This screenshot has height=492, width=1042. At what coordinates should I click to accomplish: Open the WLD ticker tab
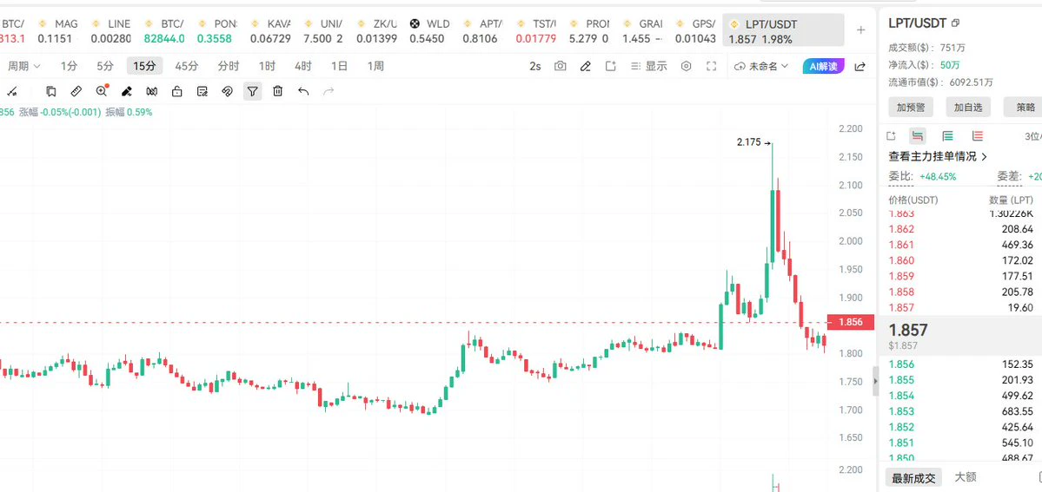point(430,31)
